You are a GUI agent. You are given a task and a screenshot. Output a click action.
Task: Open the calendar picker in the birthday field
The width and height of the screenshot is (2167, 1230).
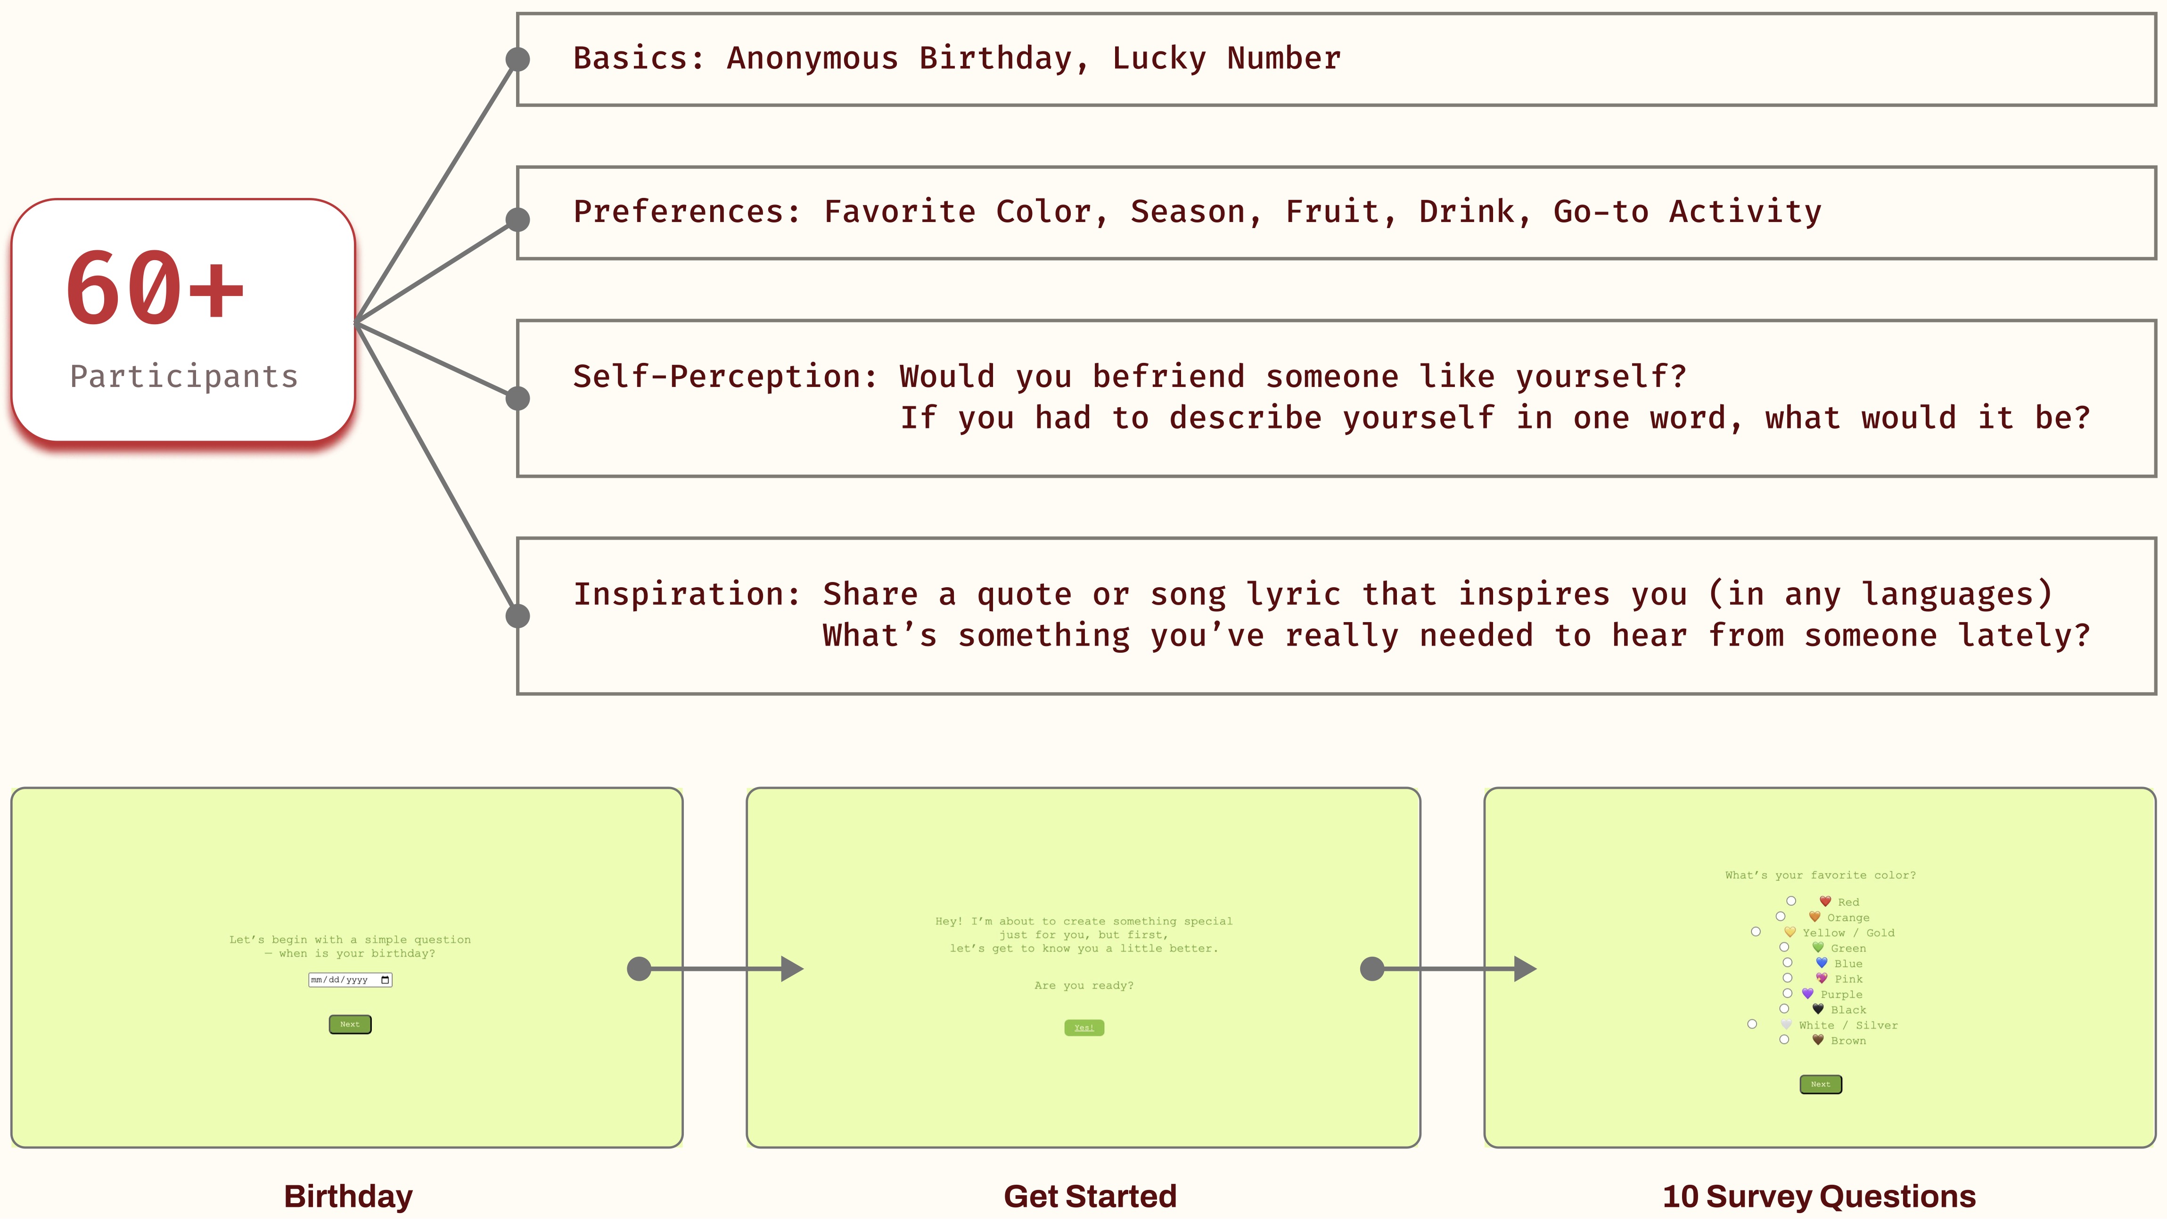[x=385, y=980]
